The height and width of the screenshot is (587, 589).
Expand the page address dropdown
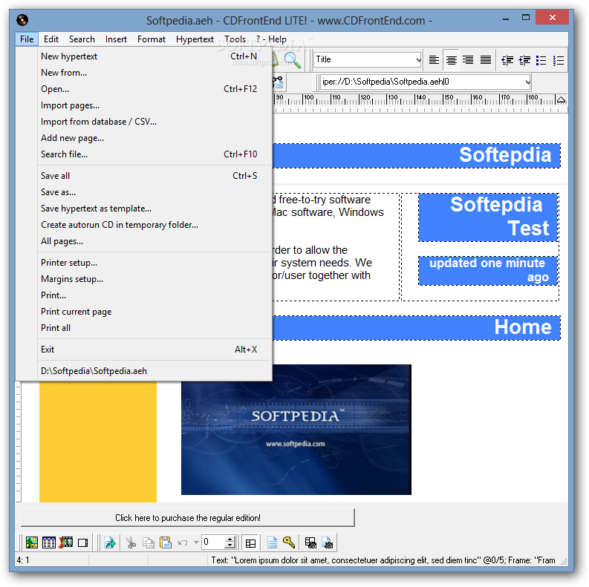pos(527,82)
